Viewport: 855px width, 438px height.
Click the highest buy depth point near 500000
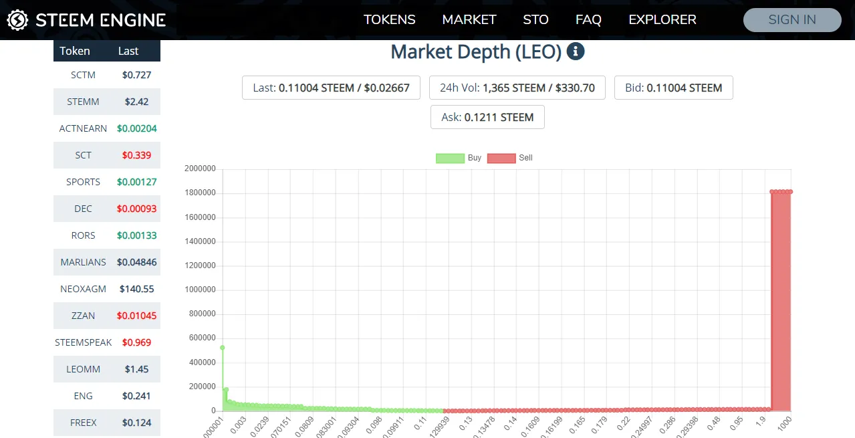[222, 348]
